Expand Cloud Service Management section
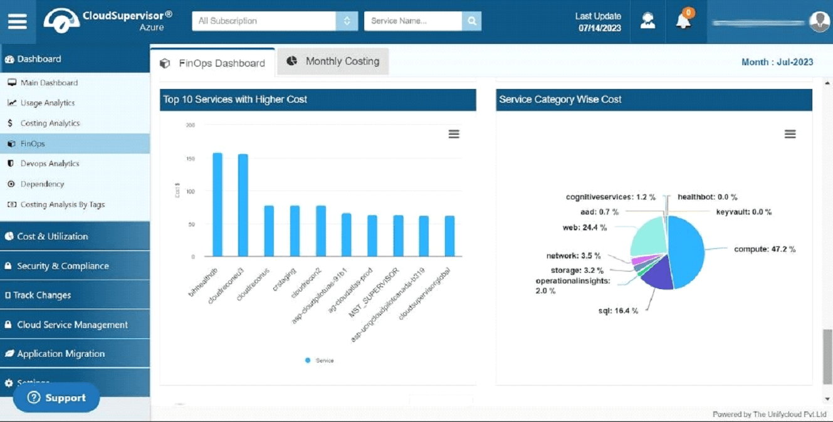 click(75, 325)
